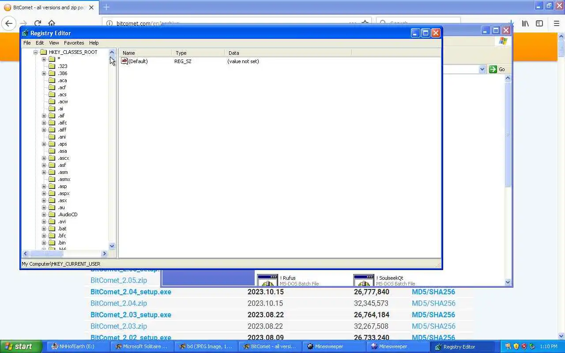Click the .ani key folder icon
Screen dimensions: 565x353
(x=52, y=137)
